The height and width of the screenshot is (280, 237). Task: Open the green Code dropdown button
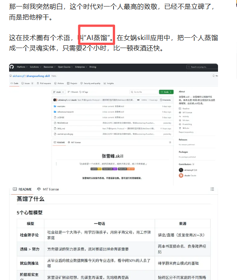(166, 92)
